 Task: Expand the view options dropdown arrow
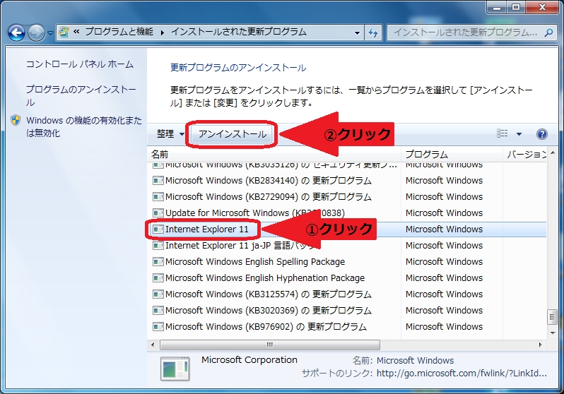[519, 134]
